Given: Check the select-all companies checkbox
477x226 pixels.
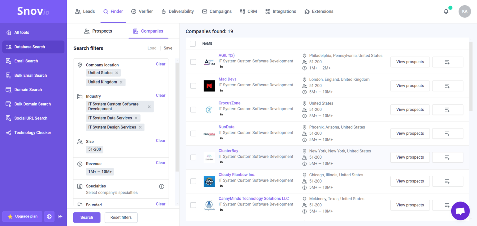Looking at the screenshot, I should (193, 44).
